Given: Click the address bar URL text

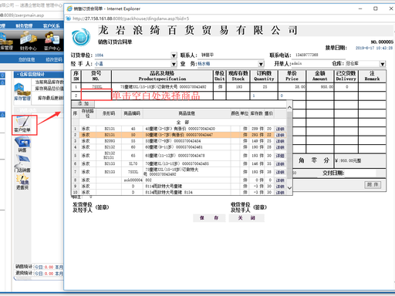Looking at the screenshot, I should (x=130, y=18).
